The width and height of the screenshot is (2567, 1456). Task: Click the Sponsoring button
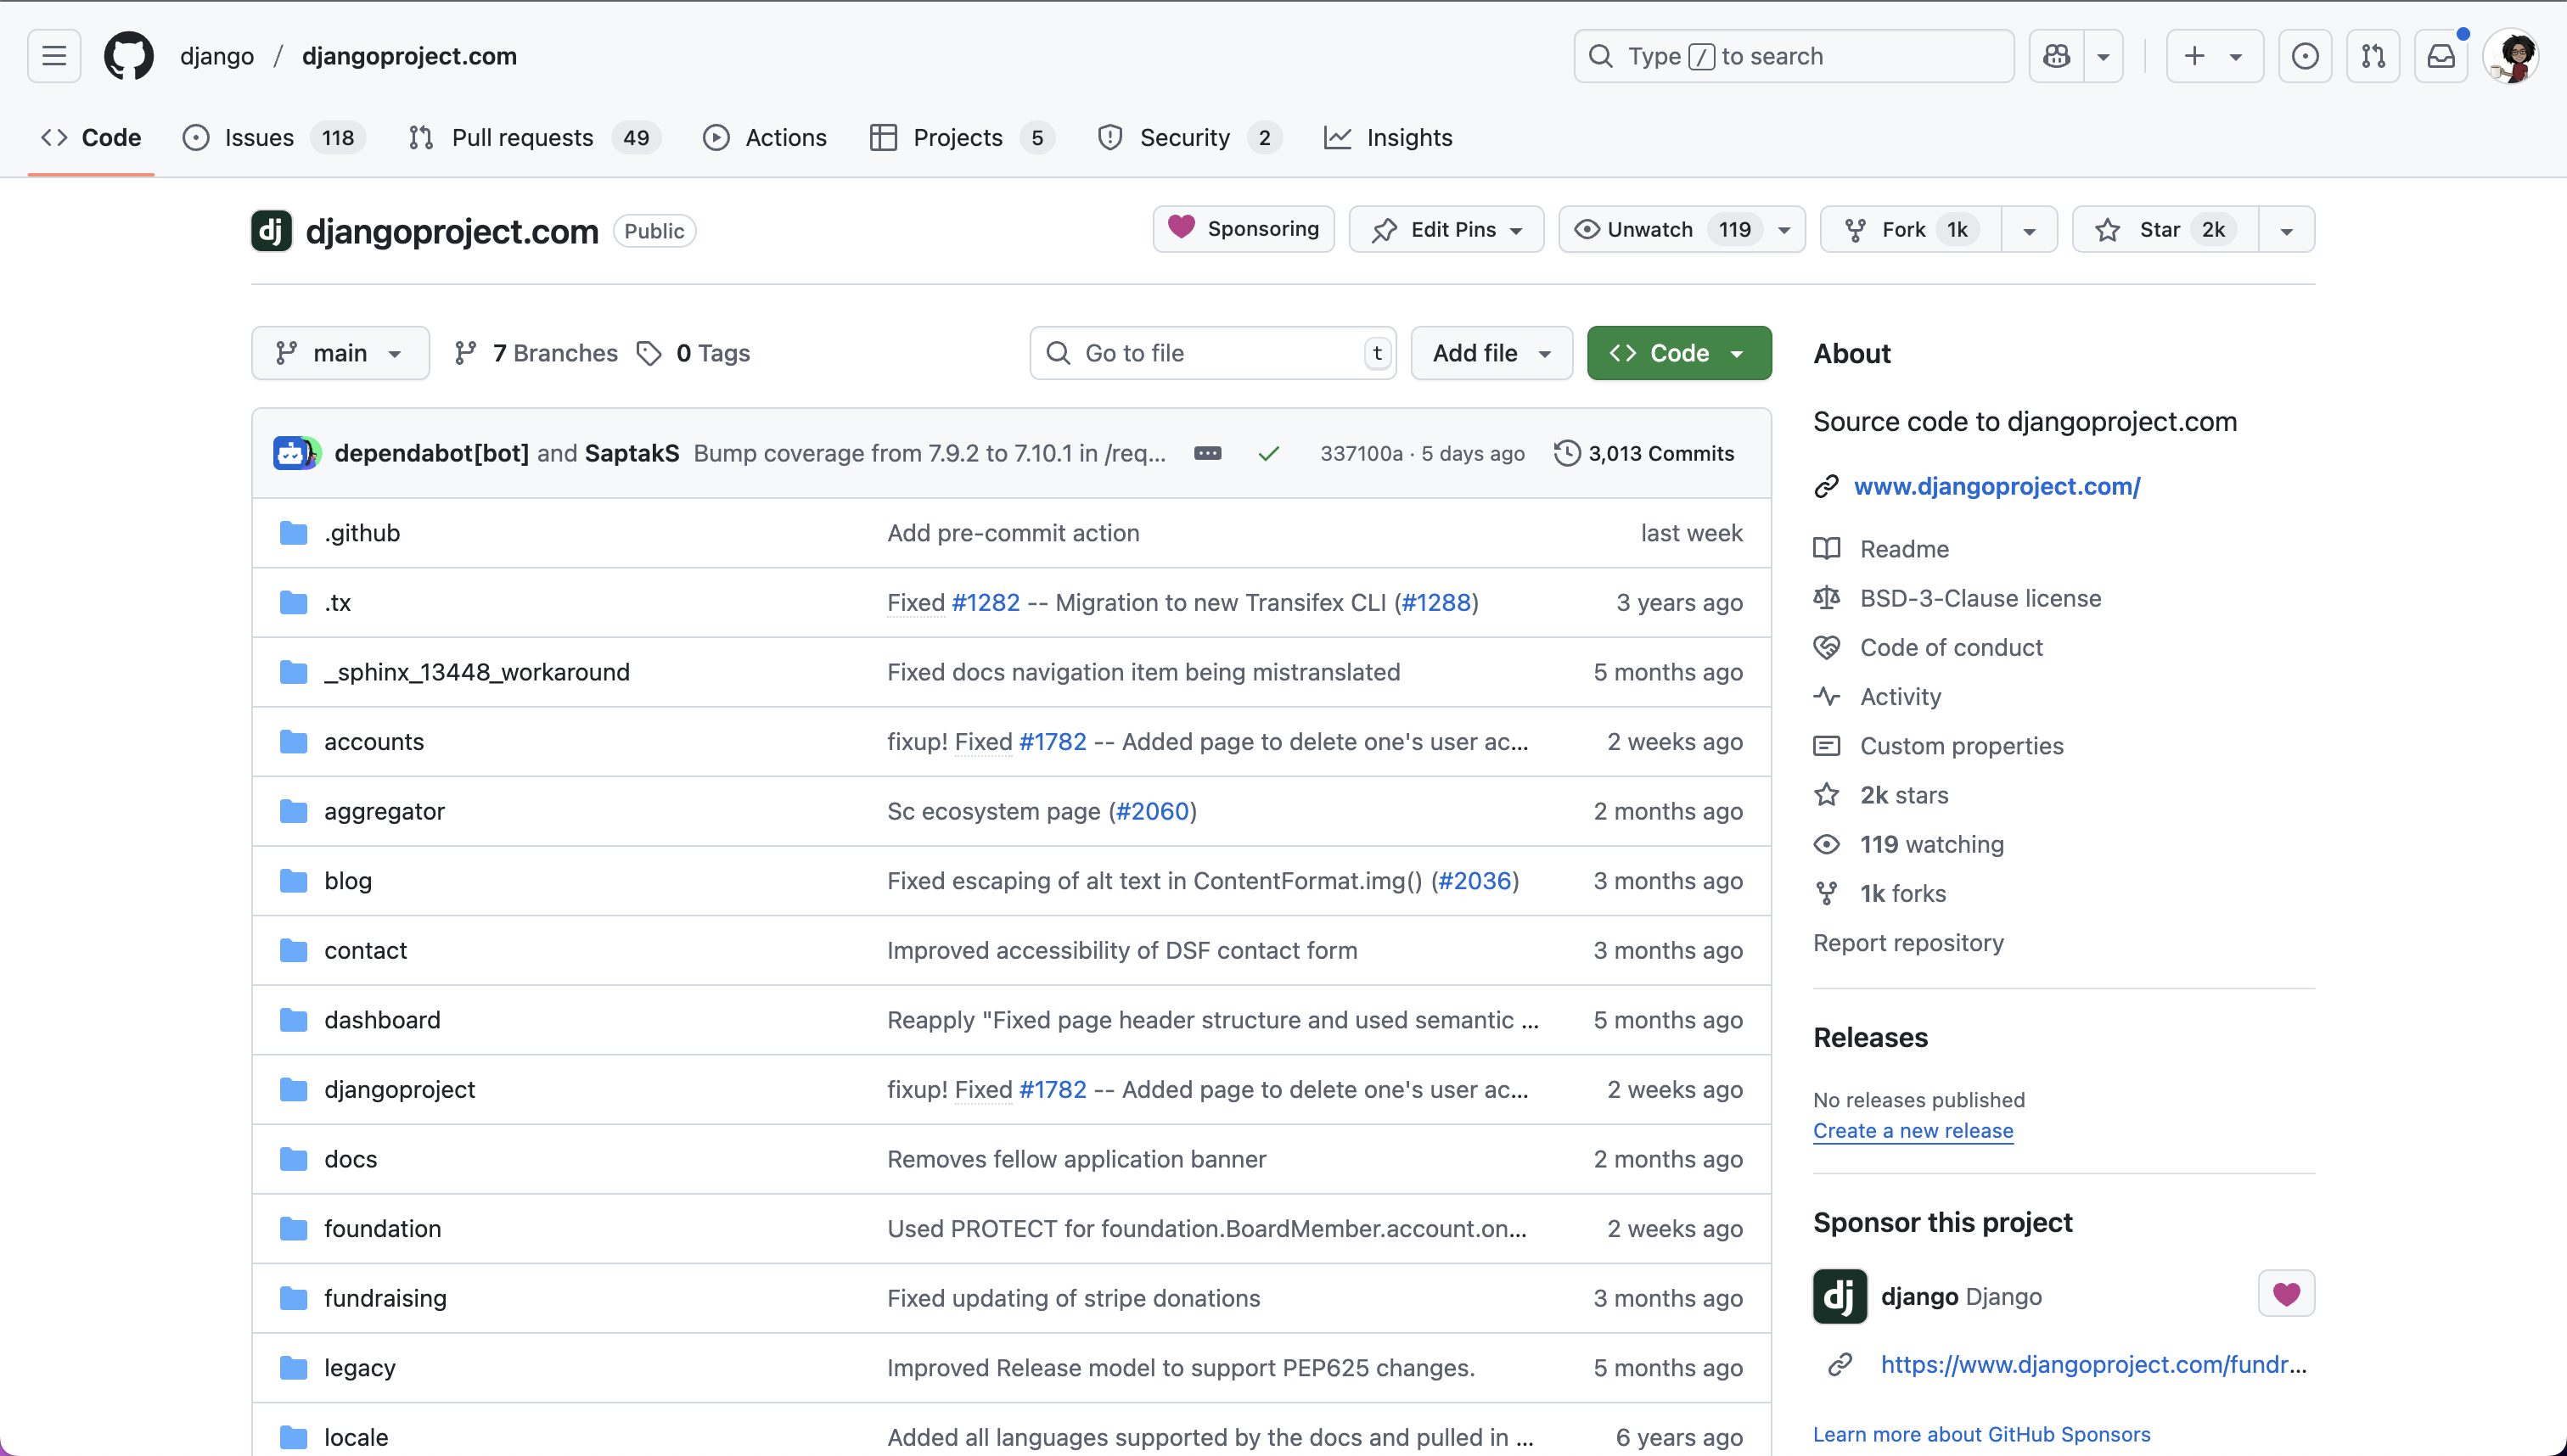pyautogui.click(x=1244, y=229)
